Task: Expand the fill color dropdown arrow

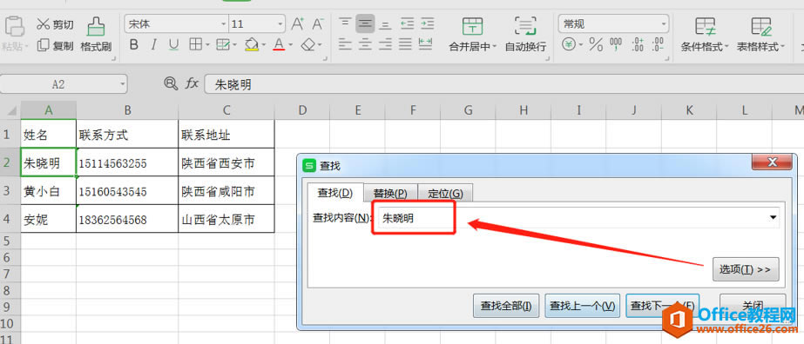Action: [263, 45]
